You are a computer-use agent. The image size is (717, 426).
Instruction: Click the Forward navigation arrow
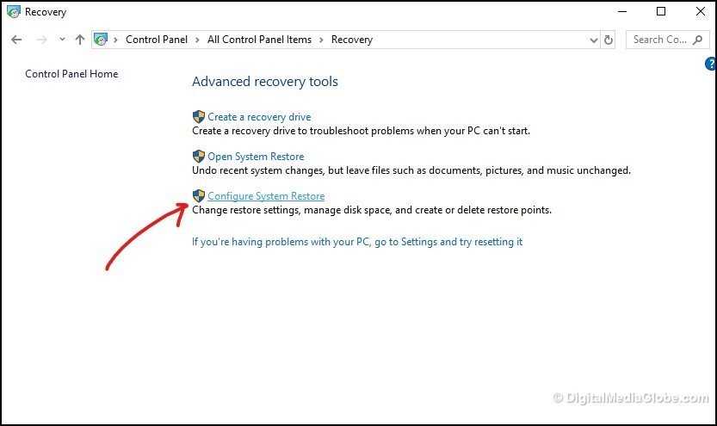click(x=41, y=40)
